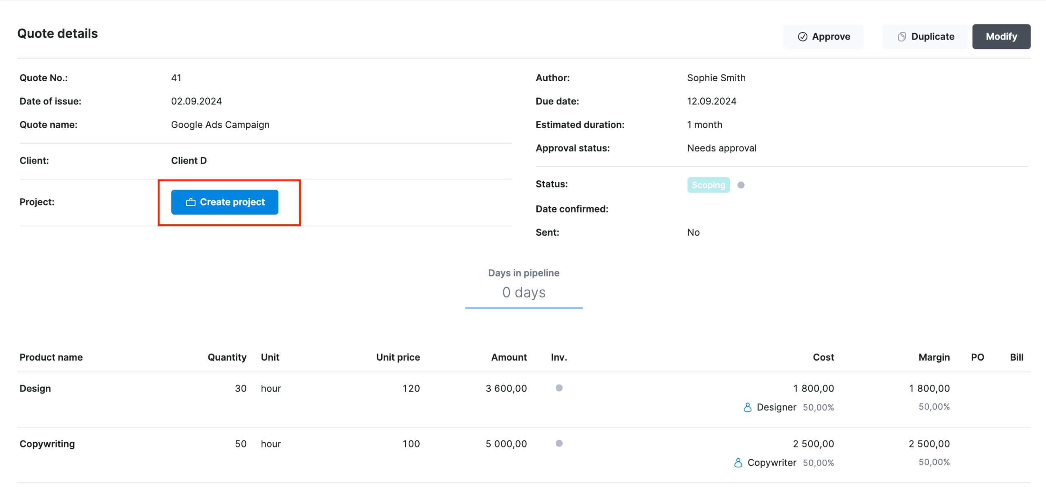This screenshot has height=487, width=1046.
Task: Click grey dot next to Scoping status
Action: point(741,185)
